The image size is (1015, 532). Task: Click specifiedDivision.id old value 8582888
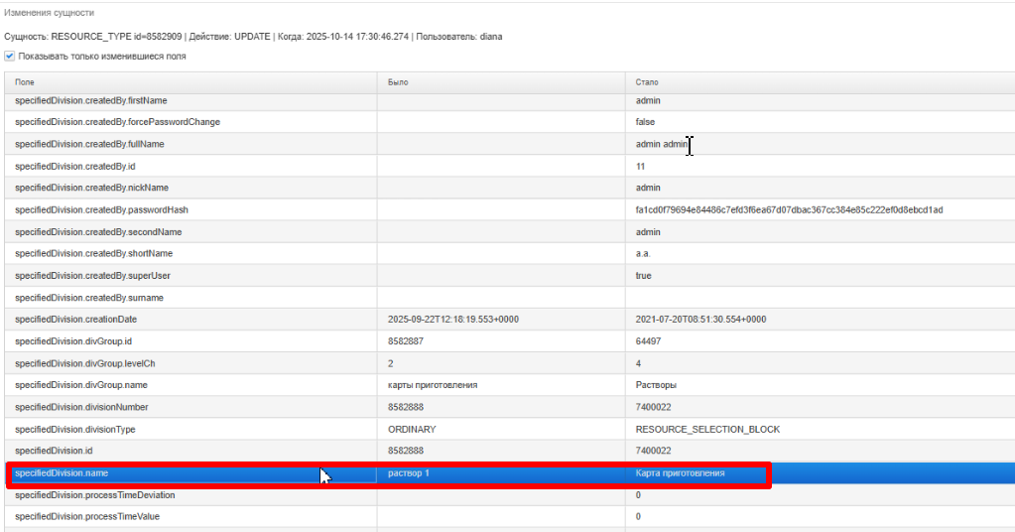[x=405, y=451]
